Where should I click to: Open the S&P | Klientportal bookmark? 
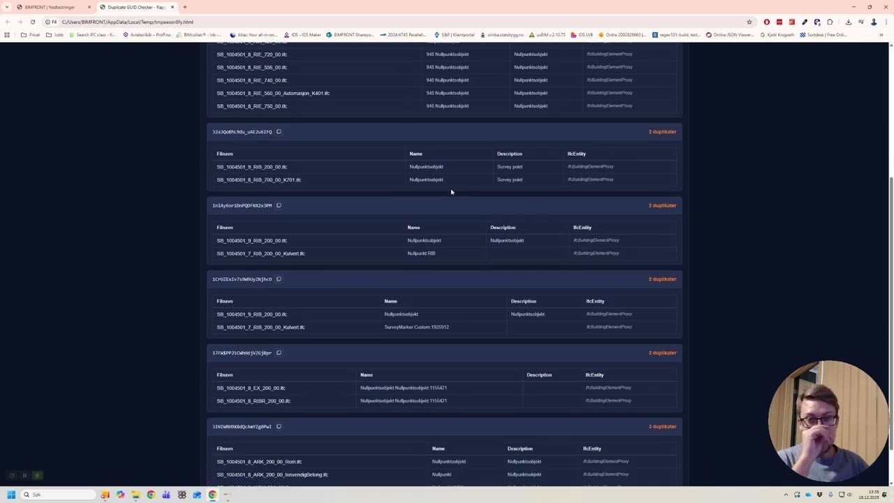(x=454, y=35)
